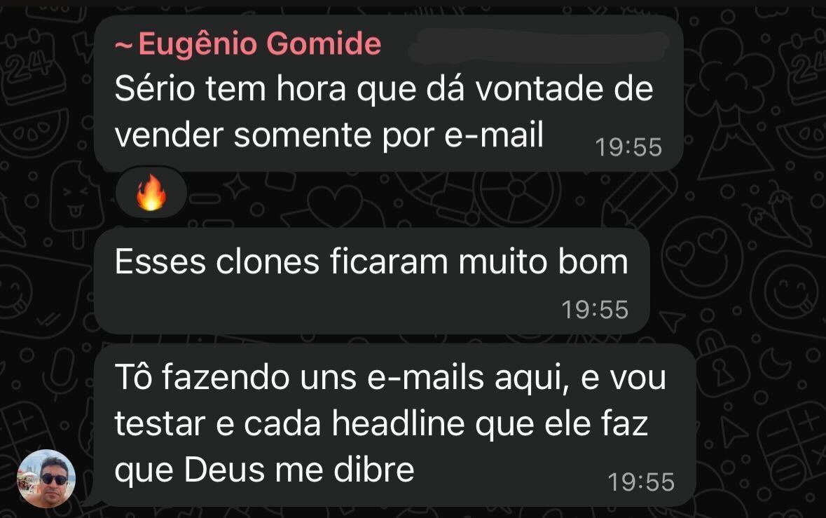The width and height of the screenshot is (826, 518).
Task: Select the 'Esses clones ficaram muito bom' message
Action: point(372,281)
